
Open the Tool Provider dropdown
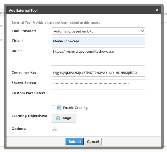pos(98,31)
